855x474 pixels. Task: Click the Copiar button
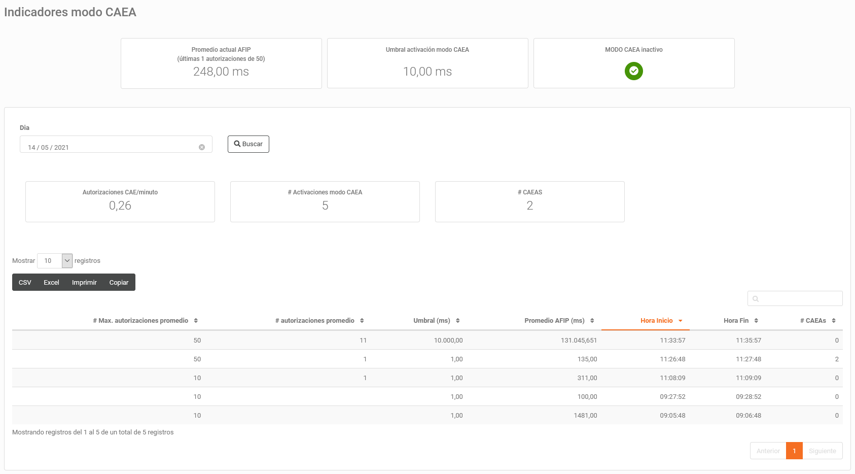tap(119, 283)
